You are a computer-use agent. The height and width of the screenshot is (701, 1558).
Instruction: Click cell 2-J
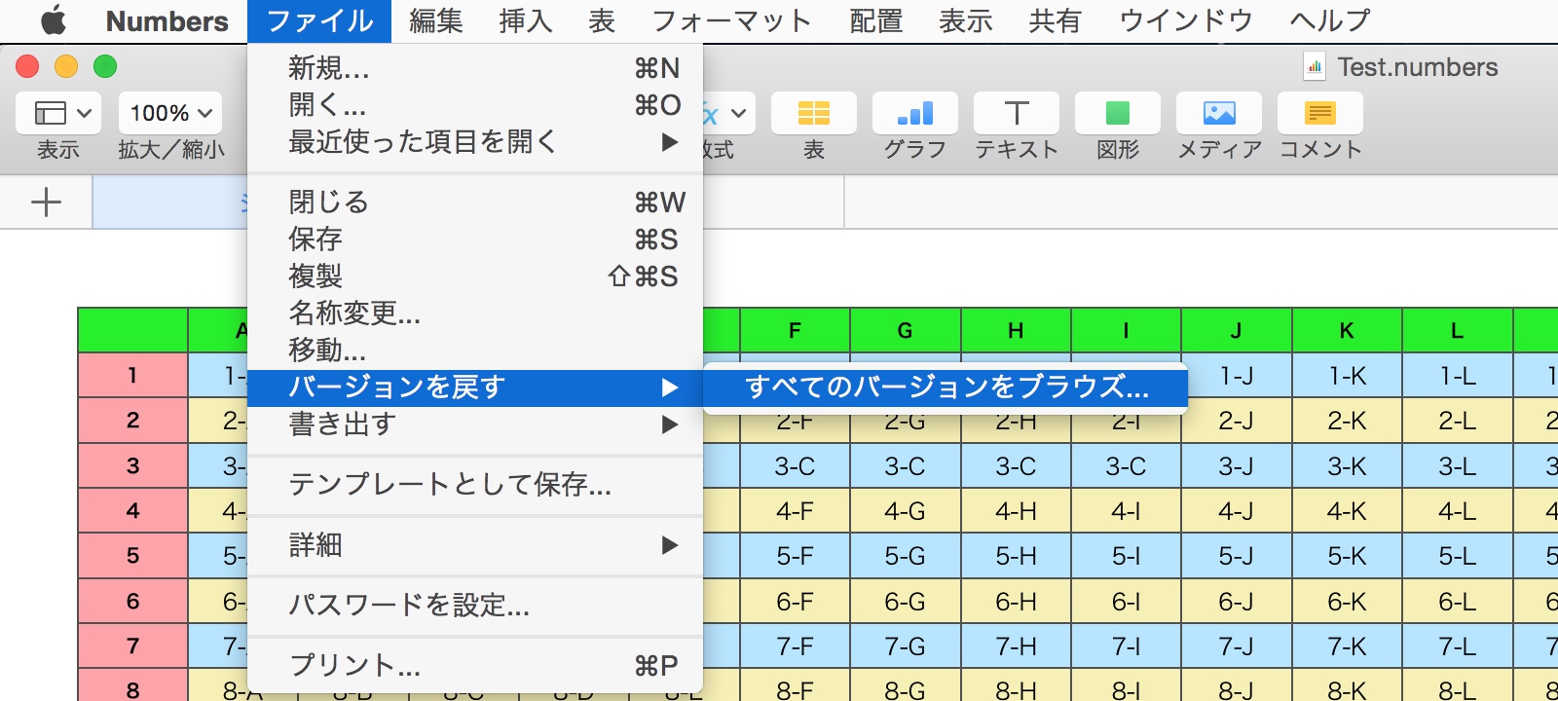coord(1237,421)
